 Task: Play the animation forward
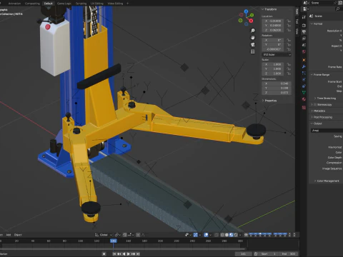pos(128,254)
